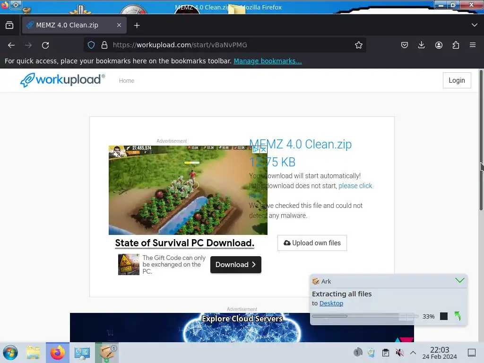484x363 pixels.
Task: Open Desktop link in Ark notification
Action: point(331,303)
